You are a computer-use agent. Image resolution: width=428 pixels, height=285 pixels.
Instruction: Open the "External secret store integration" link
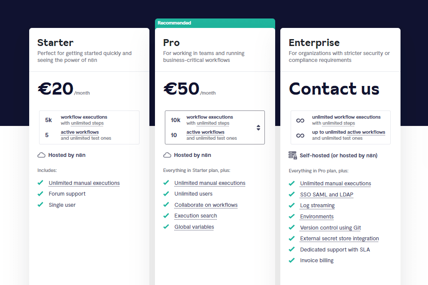(339, 238)
